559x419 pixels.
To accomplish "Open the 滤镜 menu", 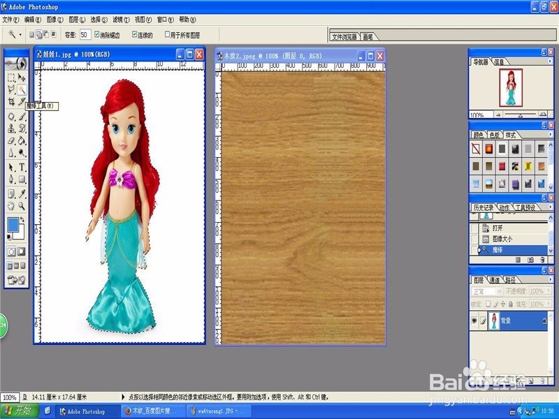I will point(121,20).
